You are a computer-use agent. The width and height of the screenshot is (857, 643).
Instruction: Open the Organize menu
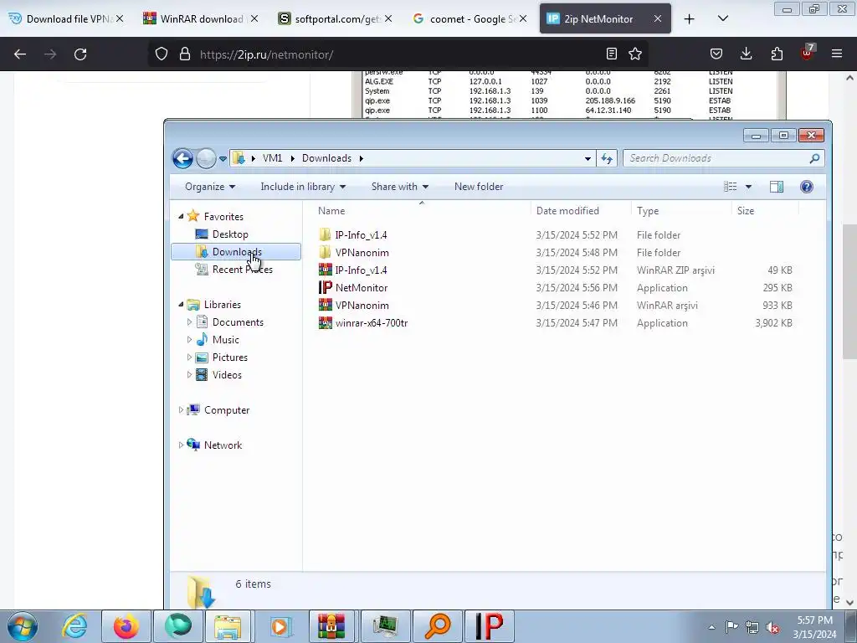point(210,187)
